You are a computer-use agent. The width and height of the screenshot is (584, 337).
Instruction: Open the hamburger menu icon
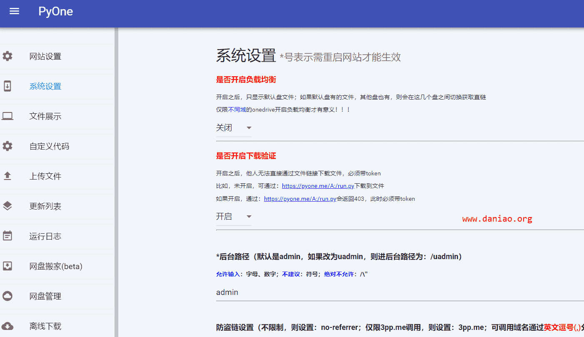[15, 11]
